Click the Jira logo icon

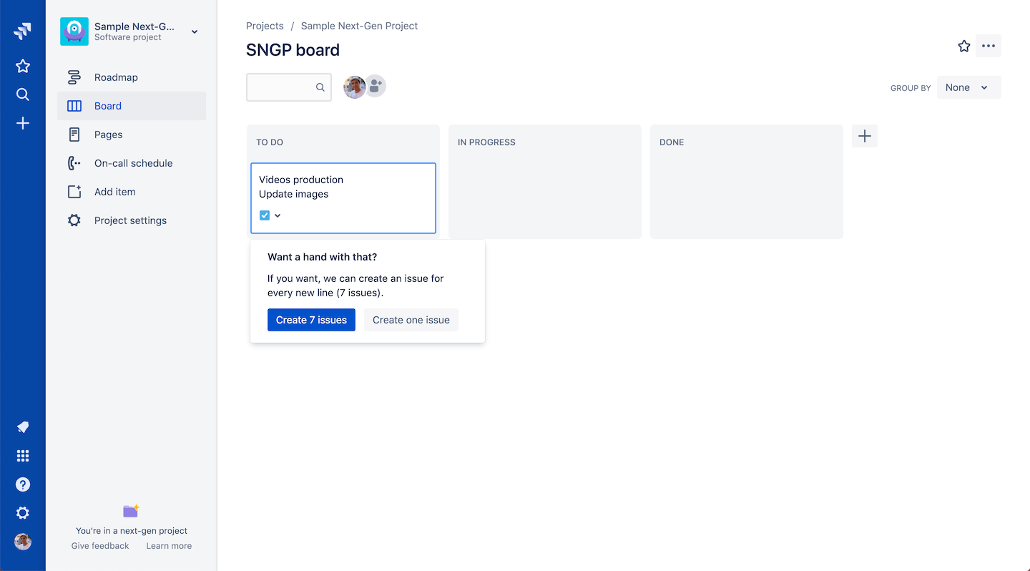[x=23, y=31]
